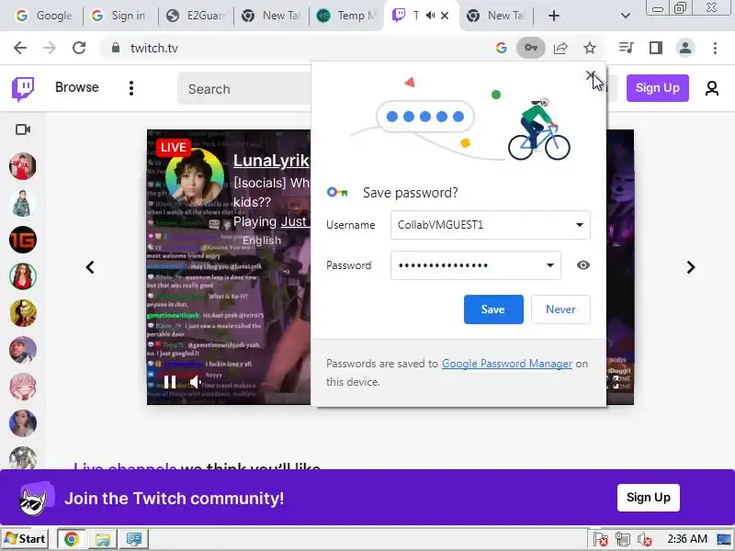Expand the Password dropdown
Screen dimensions: 735x551
coord(549,265)
